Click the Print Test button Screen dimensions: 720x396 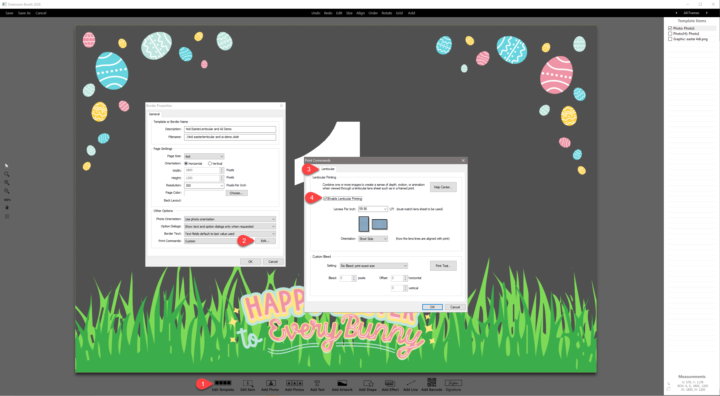point(443,266)
